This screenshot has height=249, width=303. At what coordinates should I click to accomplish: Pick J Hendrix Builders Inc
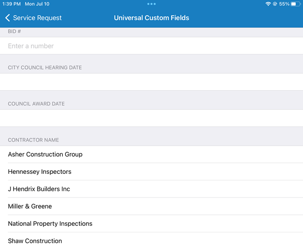click(39, 189)
